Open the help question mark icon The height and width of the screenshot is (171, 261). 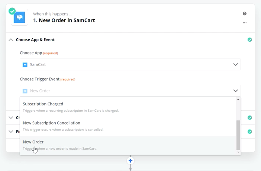click(245, 14)
